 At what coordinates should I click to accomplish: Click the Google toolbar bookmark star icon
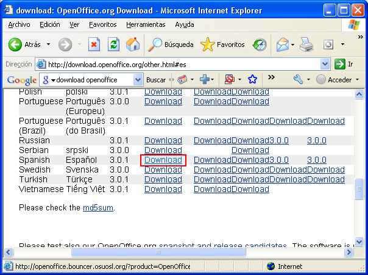(252, 80)
